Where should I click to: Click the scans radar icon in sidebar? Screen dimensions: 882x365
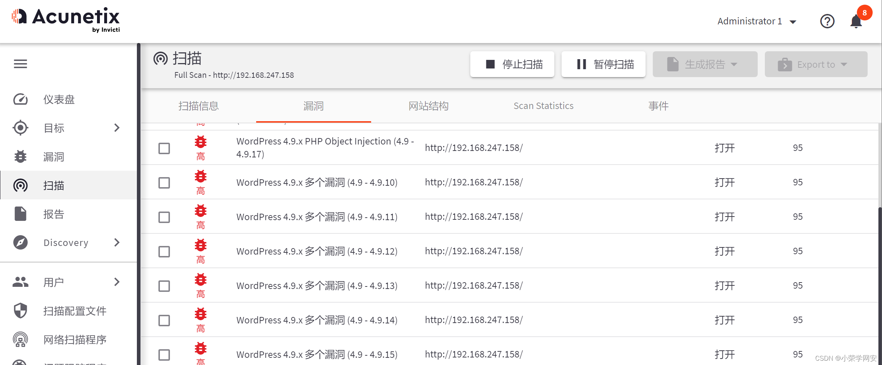pos(20,185)
